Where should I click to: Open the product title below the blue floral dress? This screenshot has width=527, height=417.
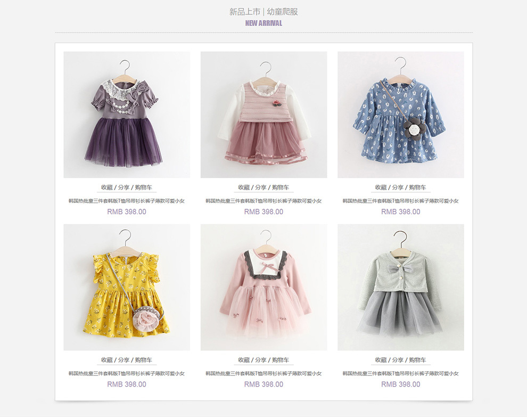(401, 201)
